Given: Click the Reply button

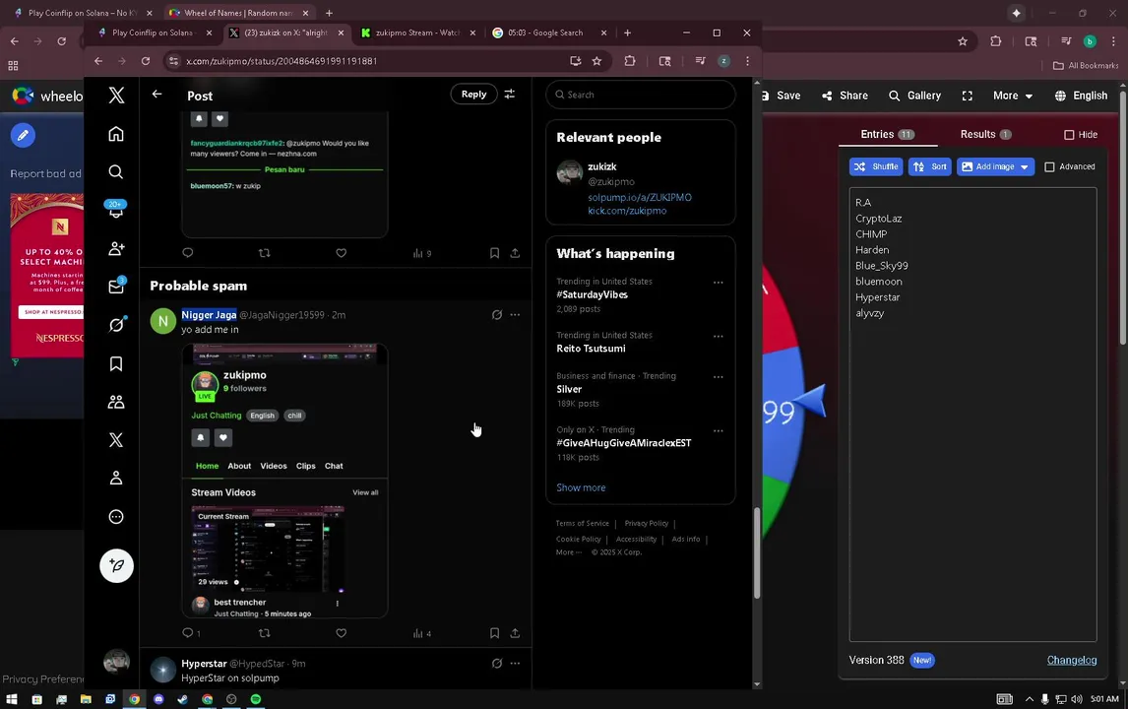Looking at the screenshot, I should pos(473,95).
